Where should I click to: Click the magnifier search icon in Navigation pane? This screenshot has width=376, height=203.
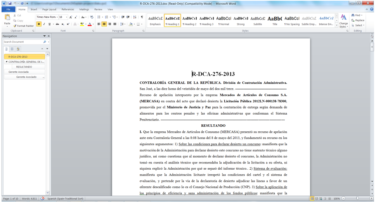[x=45, y=42]
